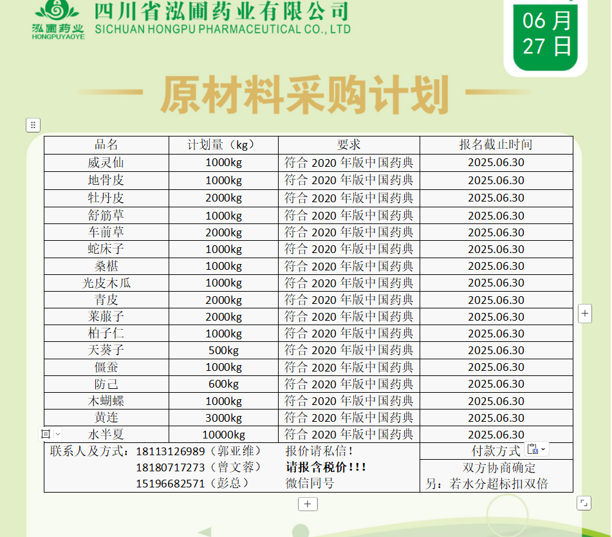Click the bold 请报含税价 text
The image size is (612, 537).
[x=326, y=467]
